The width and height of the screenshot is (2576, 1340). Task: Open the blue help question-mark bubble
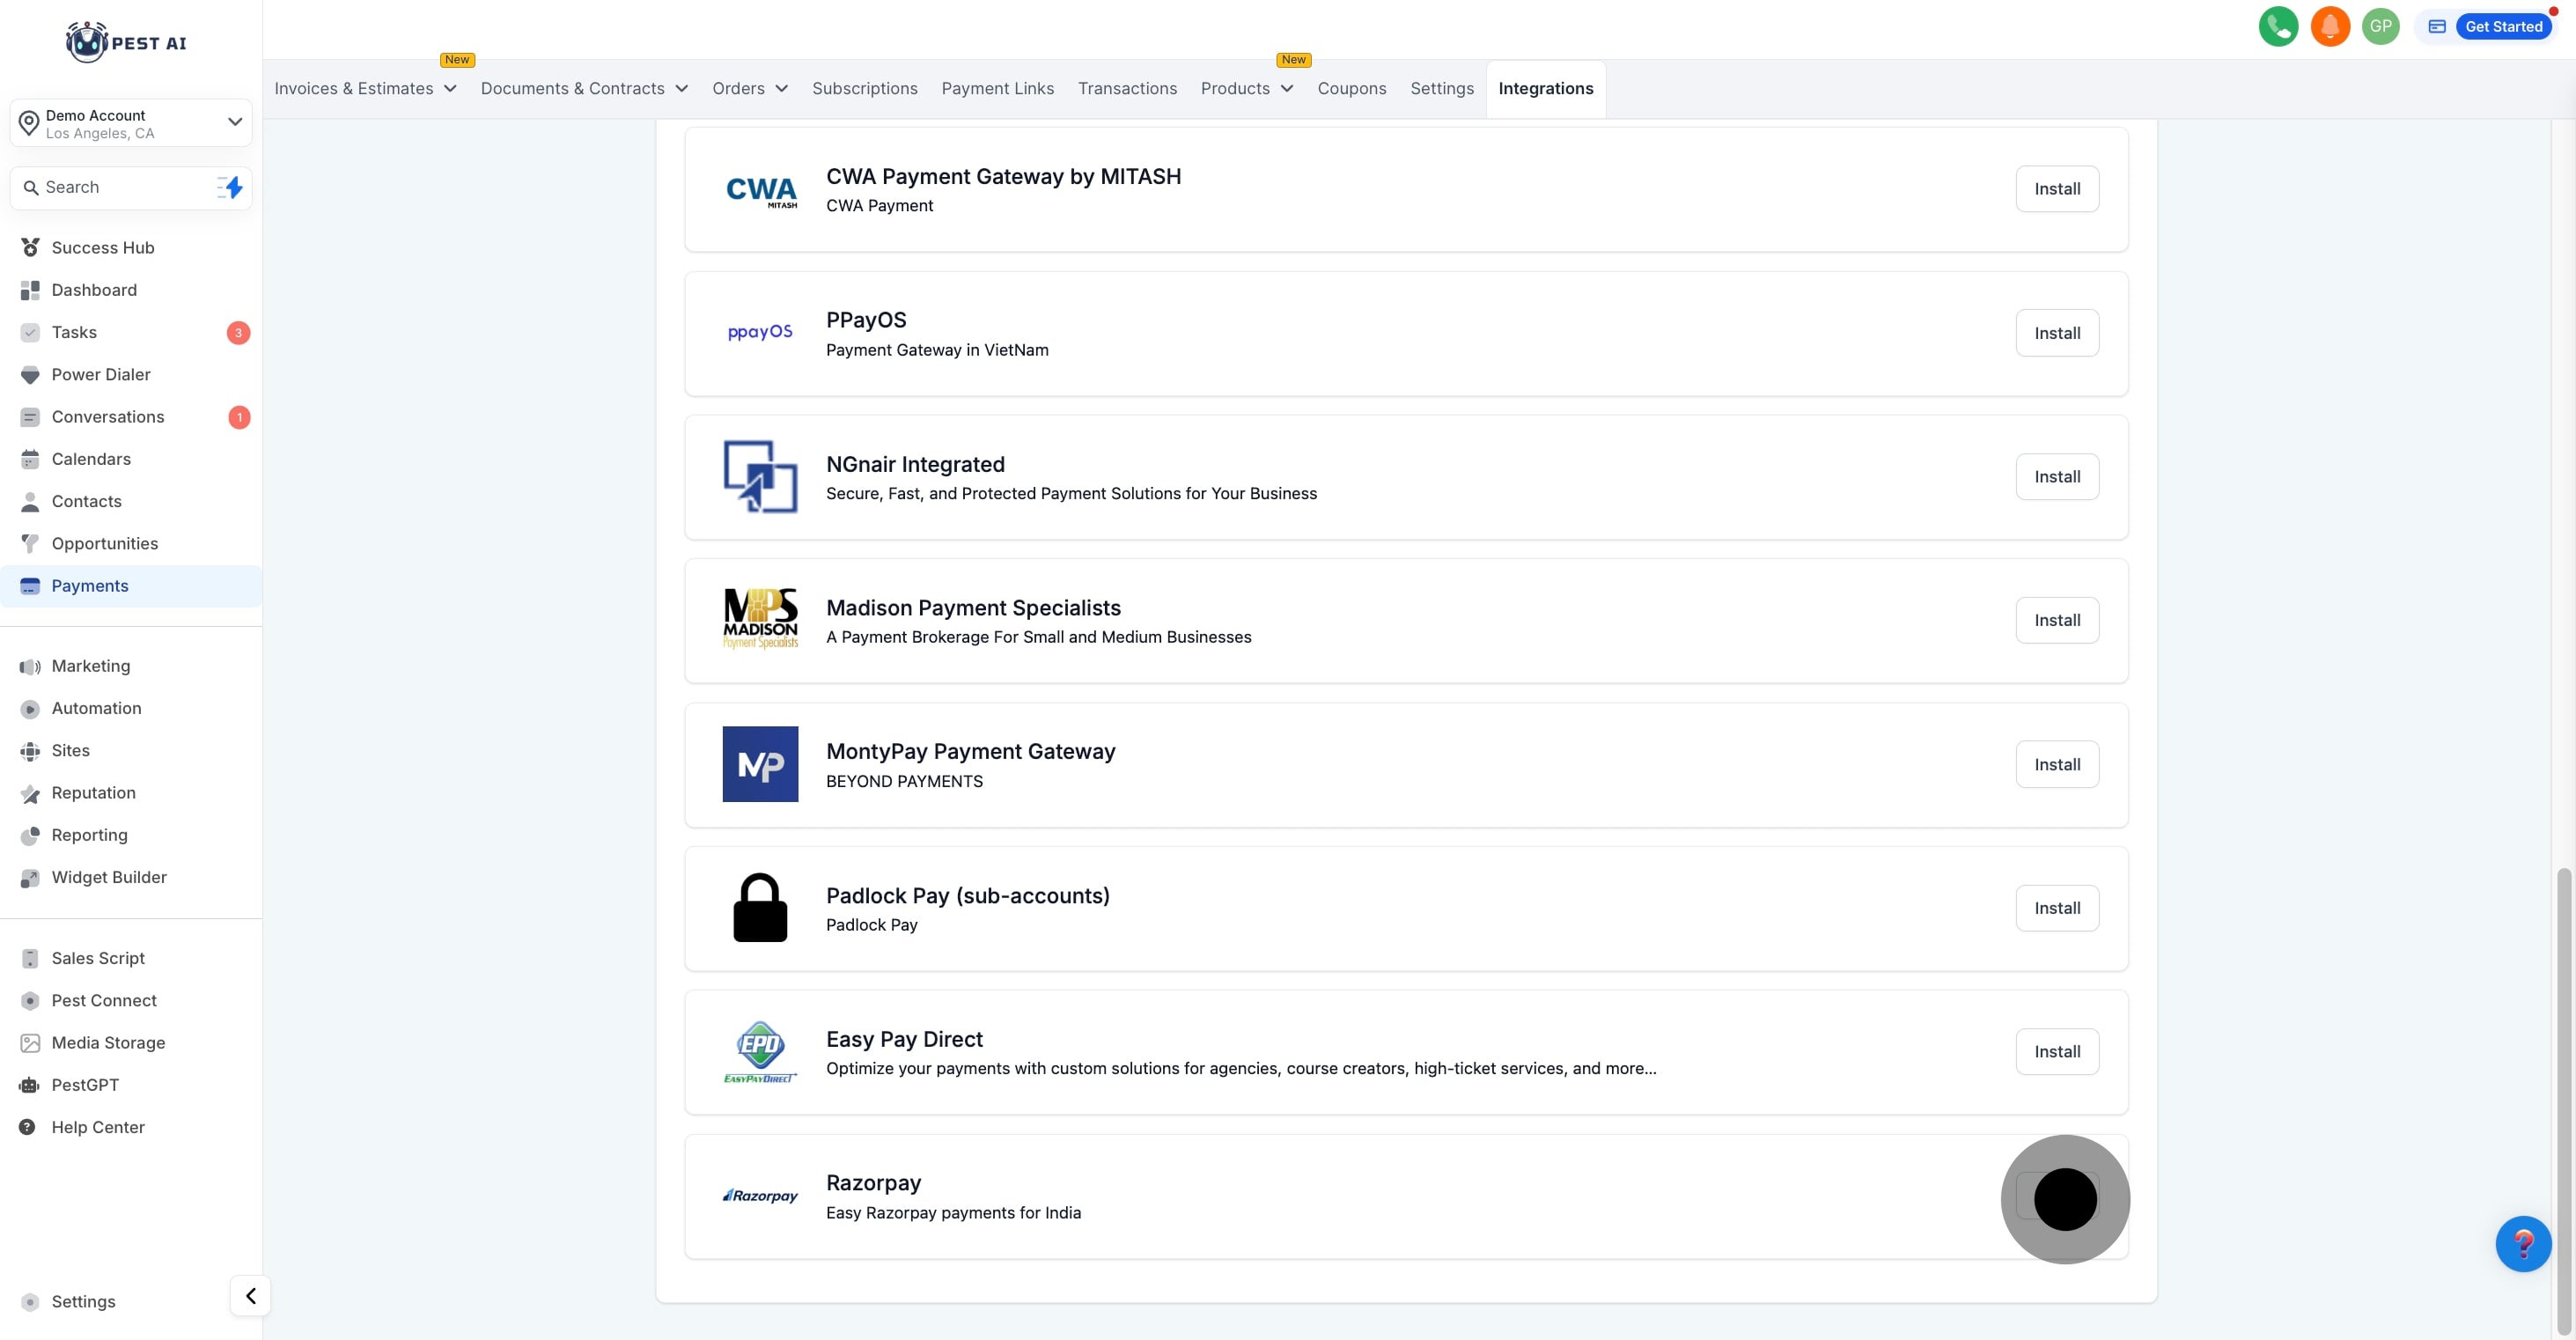[x=2522, y=1243]
